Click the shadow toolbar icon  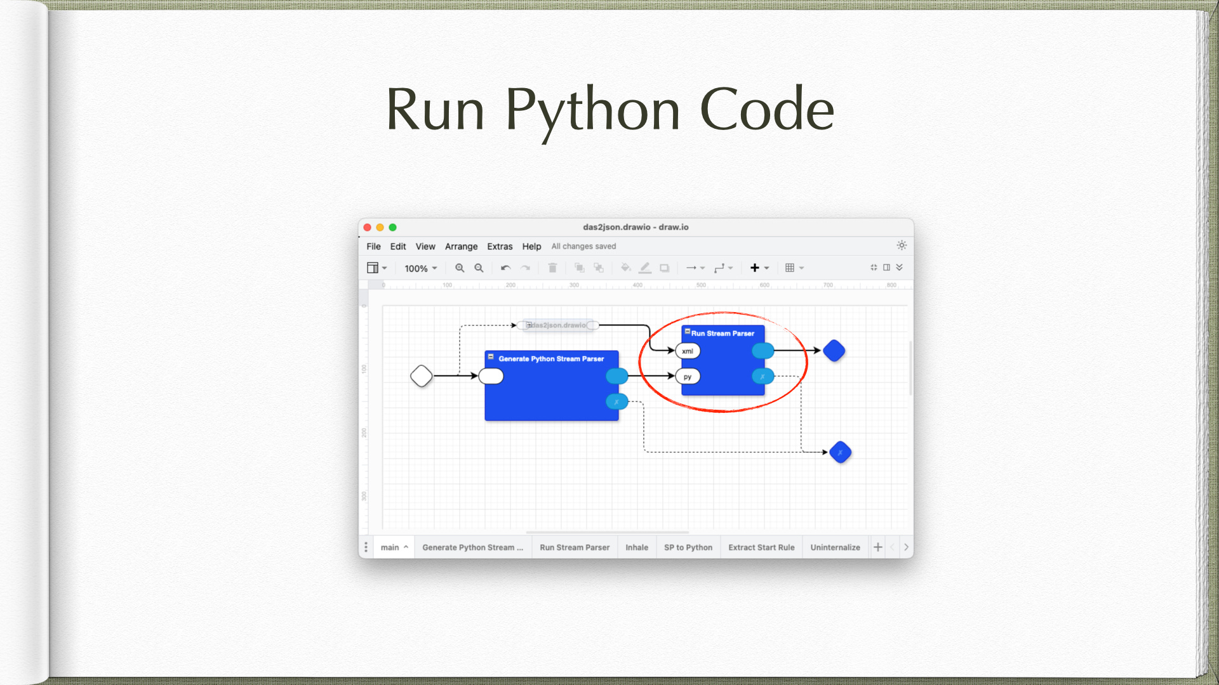click(x=664, y=268)
